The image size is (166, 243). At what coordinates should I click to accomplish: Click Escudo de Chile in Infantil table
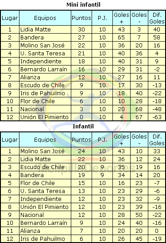coord(42,167)
